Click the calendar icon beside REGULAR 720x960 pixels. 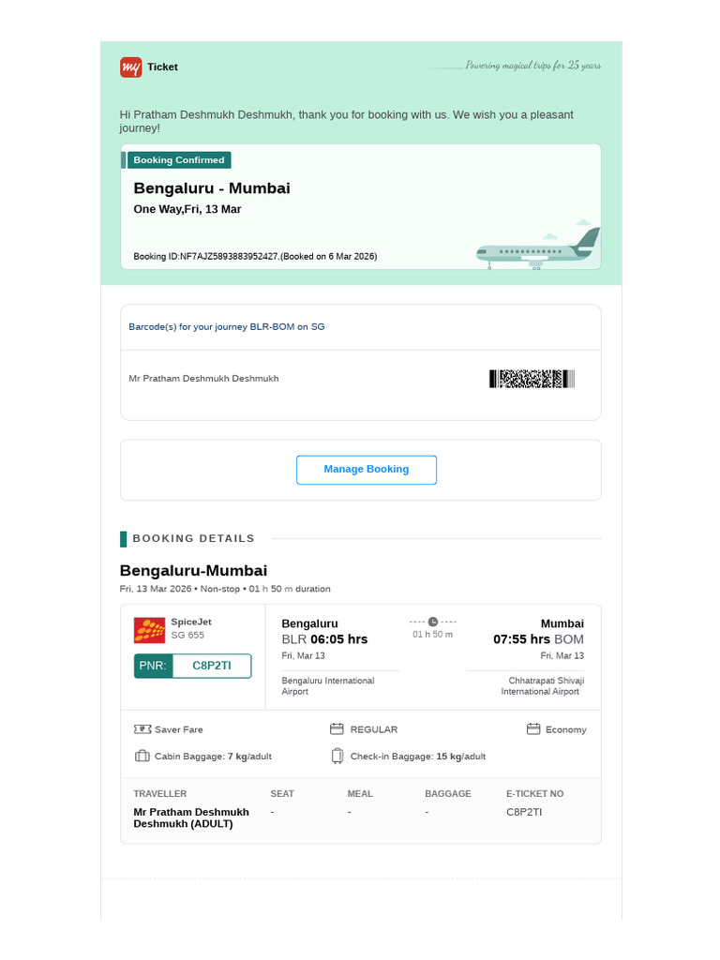pyautogui.click(x=337, y=728)
